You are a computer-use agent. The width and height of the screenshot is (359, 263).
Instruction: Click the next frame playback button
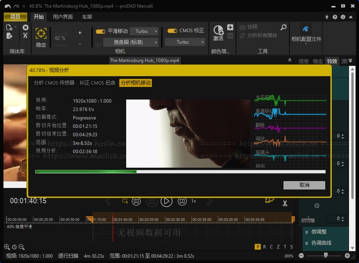(182, 201)
